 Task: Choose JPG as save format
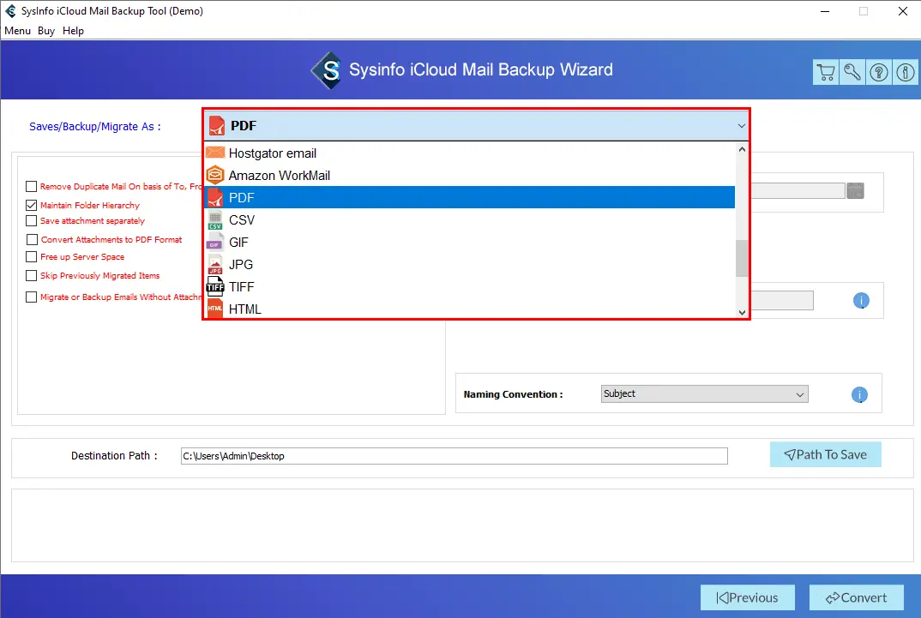point(469,264)
